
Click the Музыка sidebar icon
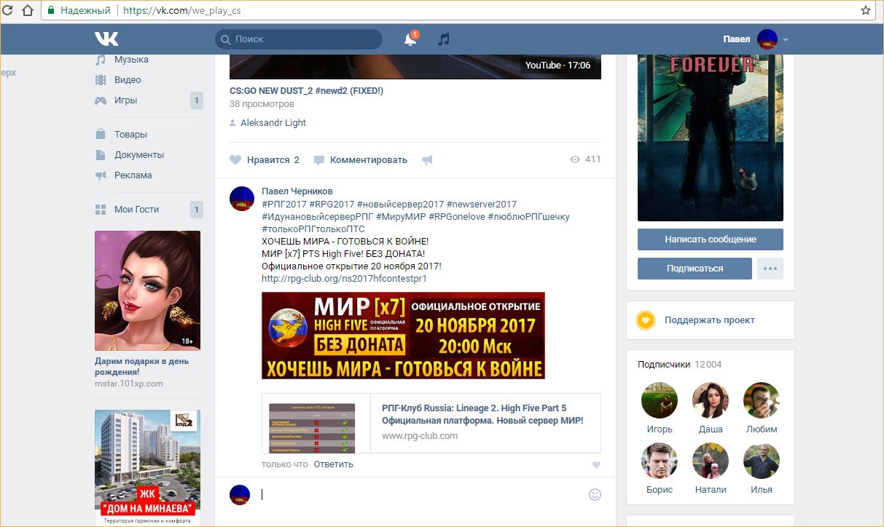[x=101, y=60]
